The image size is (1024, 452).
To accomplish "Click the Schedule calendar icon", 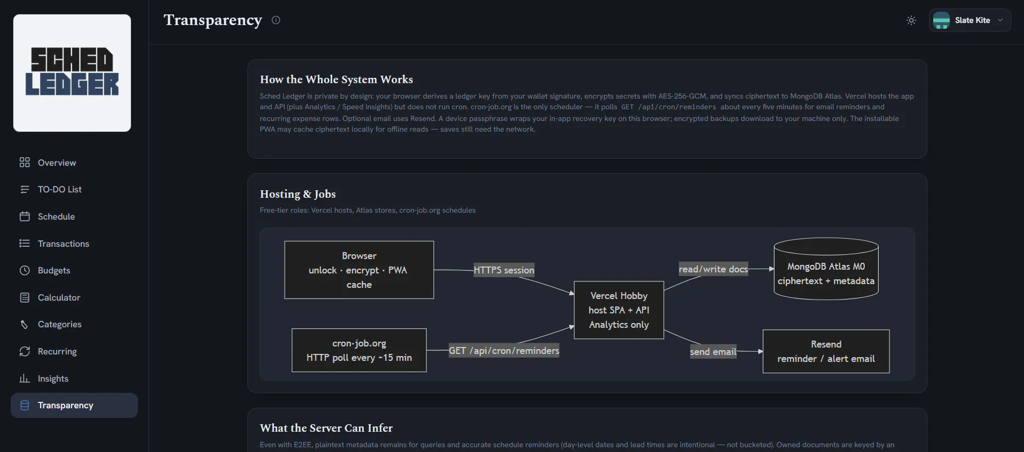I will click(25, 216).
